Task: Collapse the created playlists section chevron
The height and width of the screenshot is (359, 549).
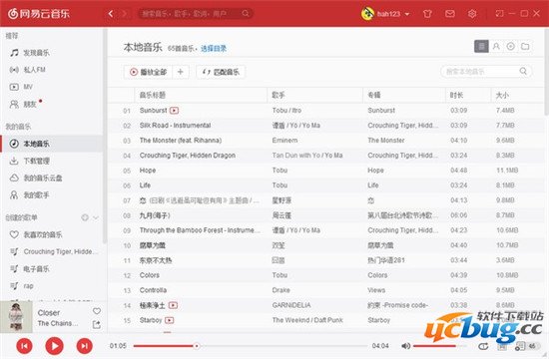Action: click(x=96, y=217)
